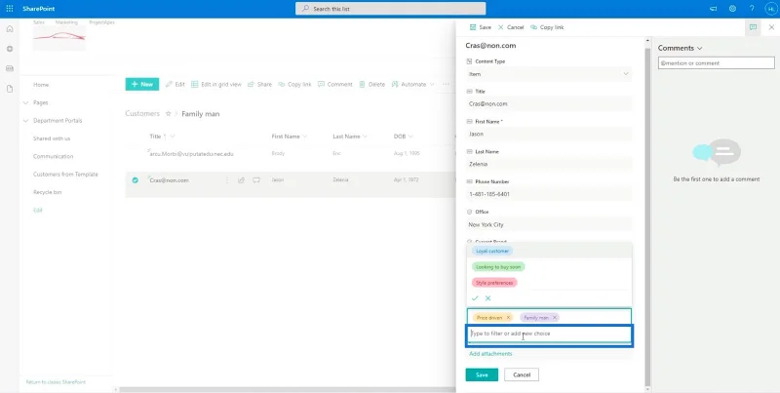
Task: Click Delete in the list command bar
Action: [372, 85]
